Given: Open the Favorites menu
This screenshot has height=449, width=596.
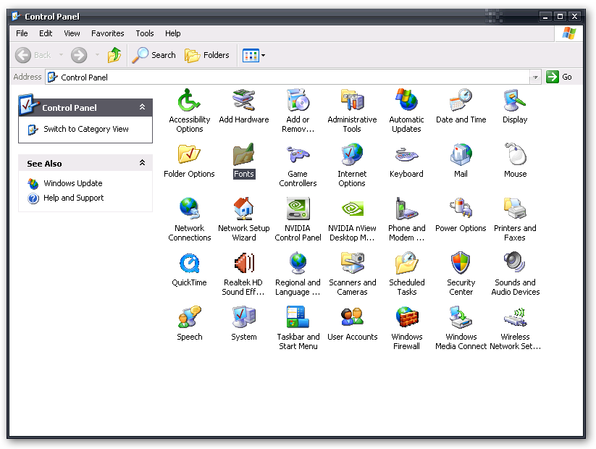Looking at the screenshot, I should click(x=108, y=33).
